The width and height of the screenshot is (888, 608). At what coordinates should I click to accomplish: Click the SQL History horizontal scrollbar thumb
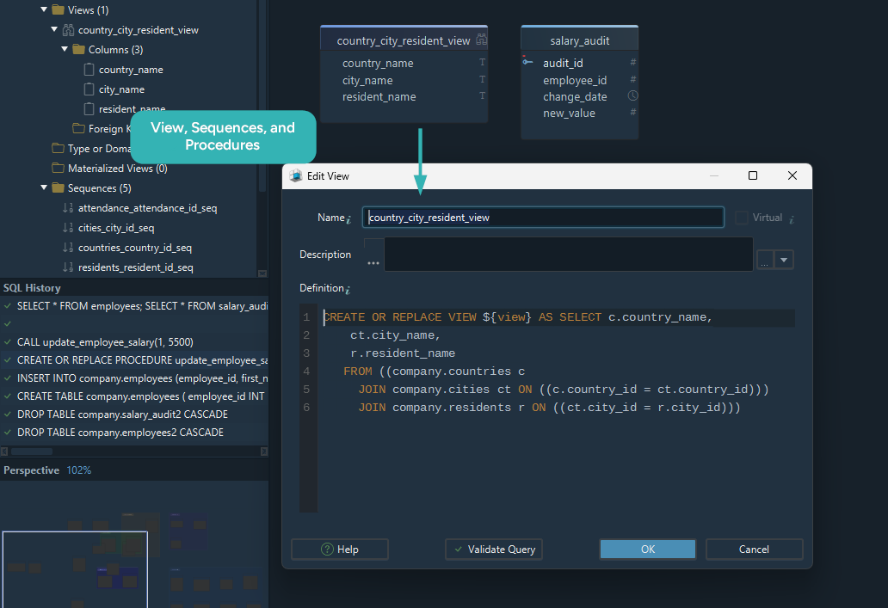click(32, 451)
